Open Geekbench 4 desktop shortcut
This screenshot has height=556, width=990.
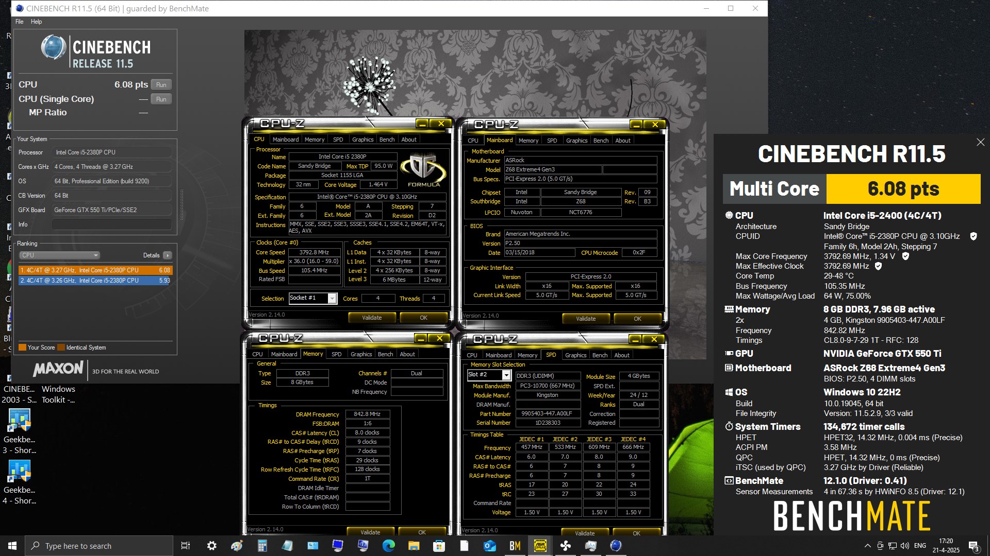pyautogui.click(x=20, y=482)
